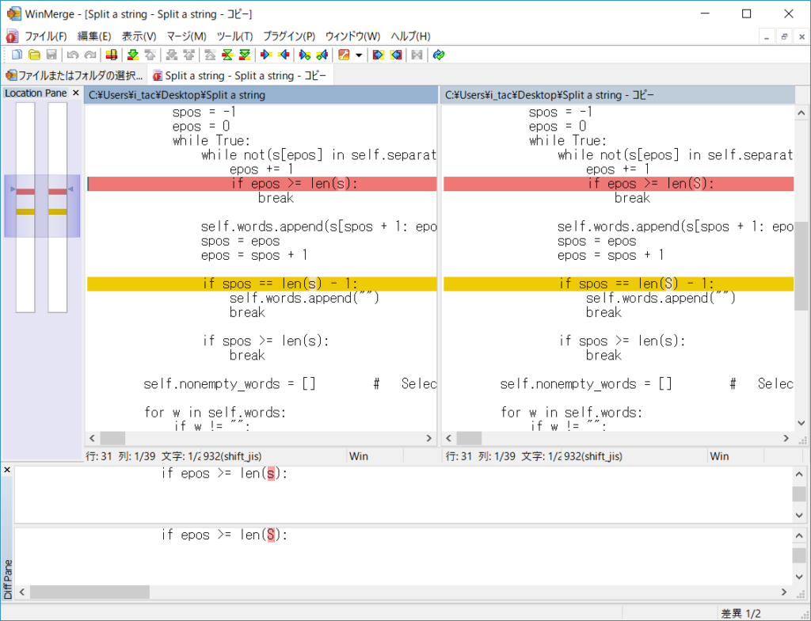Open the options dropdown arrow beside the wrench icon
This screenshot has height=621, width=811.
tap(359, 55)
